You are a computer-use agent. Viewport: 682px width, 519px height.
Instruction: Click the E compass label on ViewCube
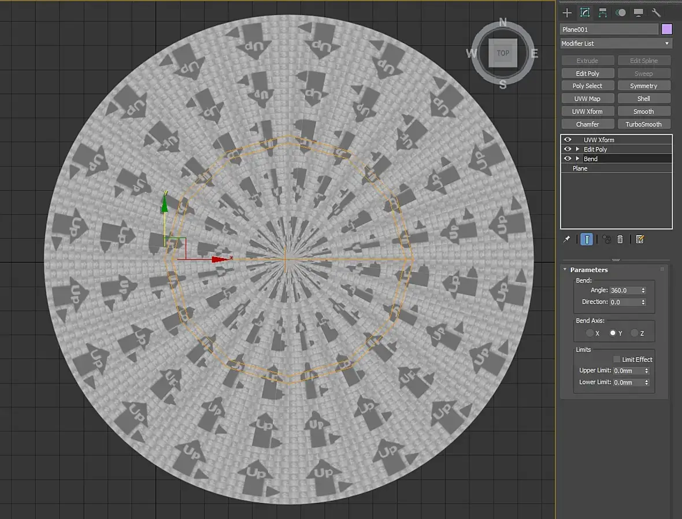535,54
